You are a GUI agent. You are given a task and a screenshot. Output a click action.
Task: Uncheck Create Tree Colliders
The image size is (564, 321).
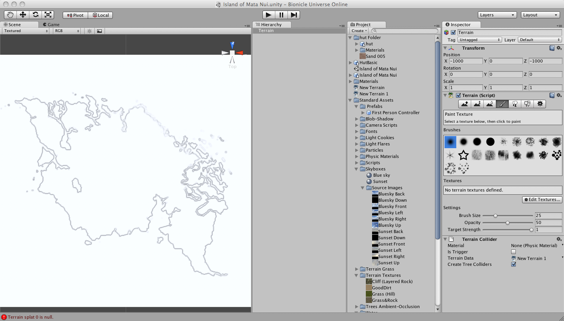(513, 264)
